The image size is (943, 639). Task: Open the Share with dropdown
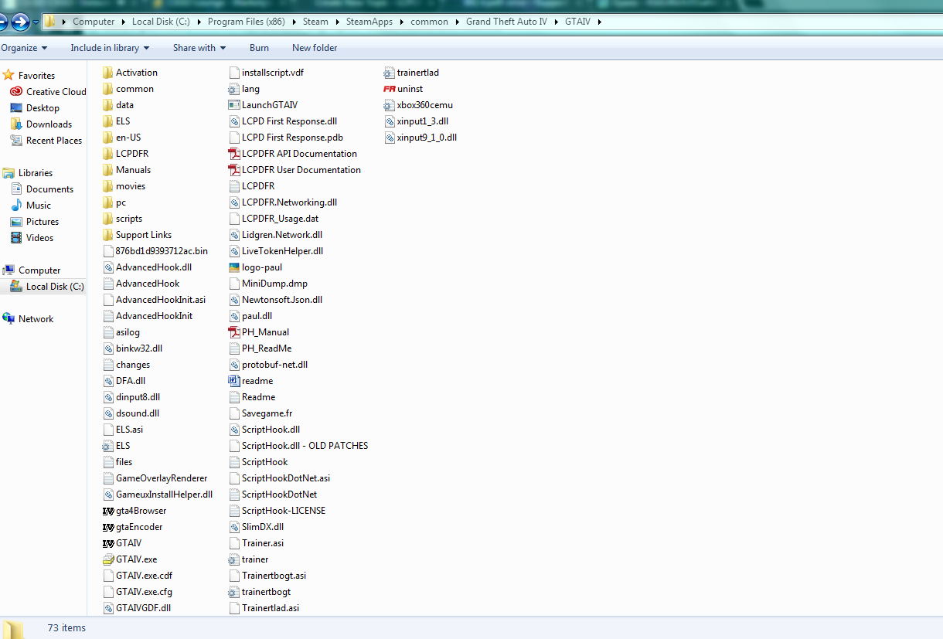[199, 48]
